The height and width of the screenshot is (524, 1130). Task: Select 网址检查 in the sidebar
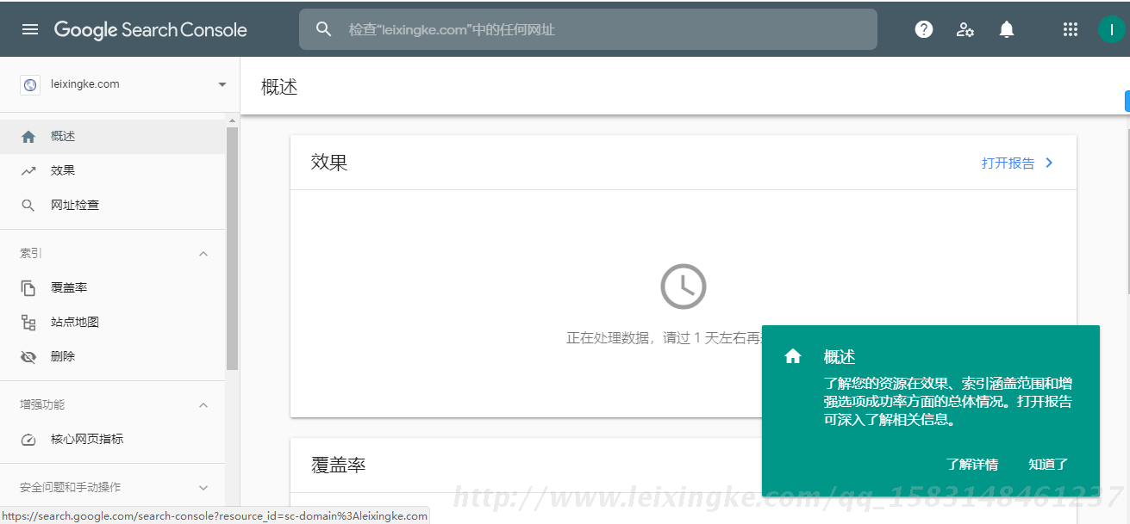click(113, 206)
